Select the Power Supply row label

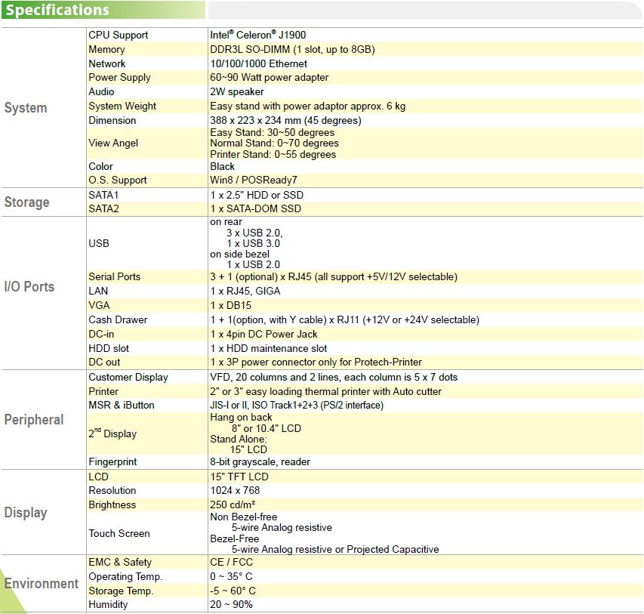coord(119,77)
